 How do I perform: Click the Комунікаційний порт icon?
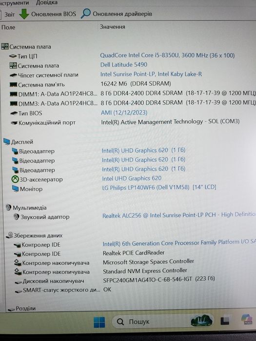click(x=14, y=123)
